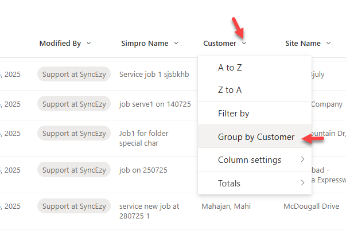The height and width of the screenshot is (230, 346).
Task: Click Support at SyncEzy pill for Job1 for folder
Action: pyautogui.click(x=74, y=133)
